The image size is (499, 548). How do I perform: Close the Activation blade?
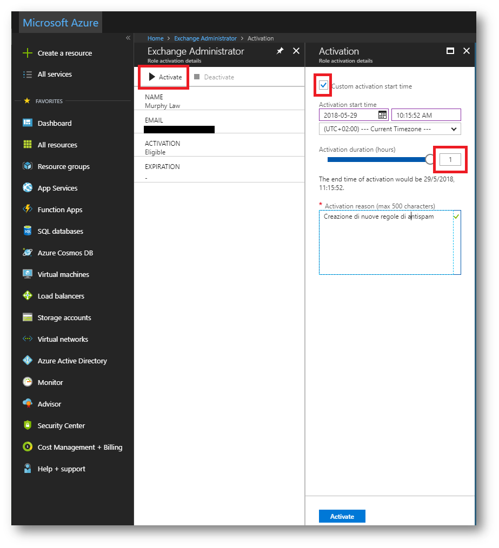point(467,51)
